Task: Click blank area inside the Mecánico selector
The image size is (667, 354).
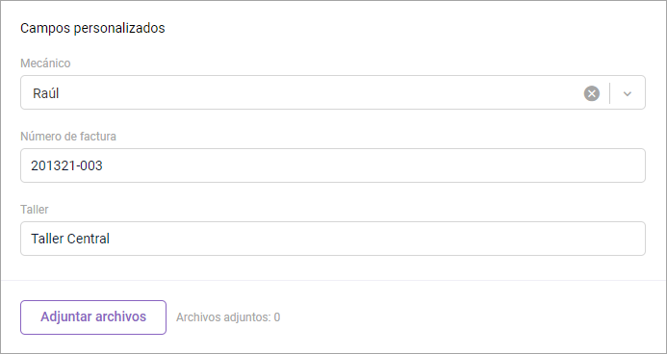Action: tap(319, 93)
